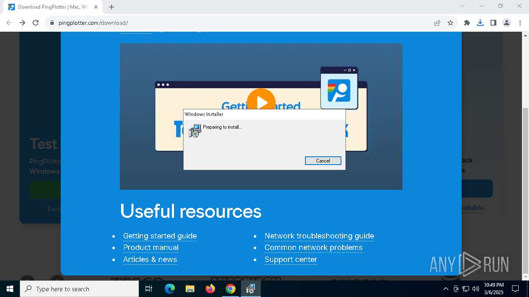Open the Windows Start menu
Image resolution: width=529 pixels, height=297 pixels.
click(x=10, y=289)
